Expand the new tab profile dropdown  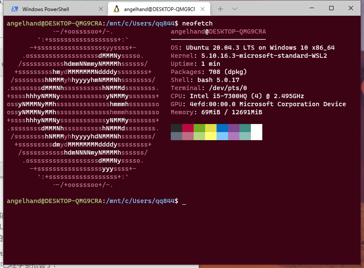click(235, 9)
